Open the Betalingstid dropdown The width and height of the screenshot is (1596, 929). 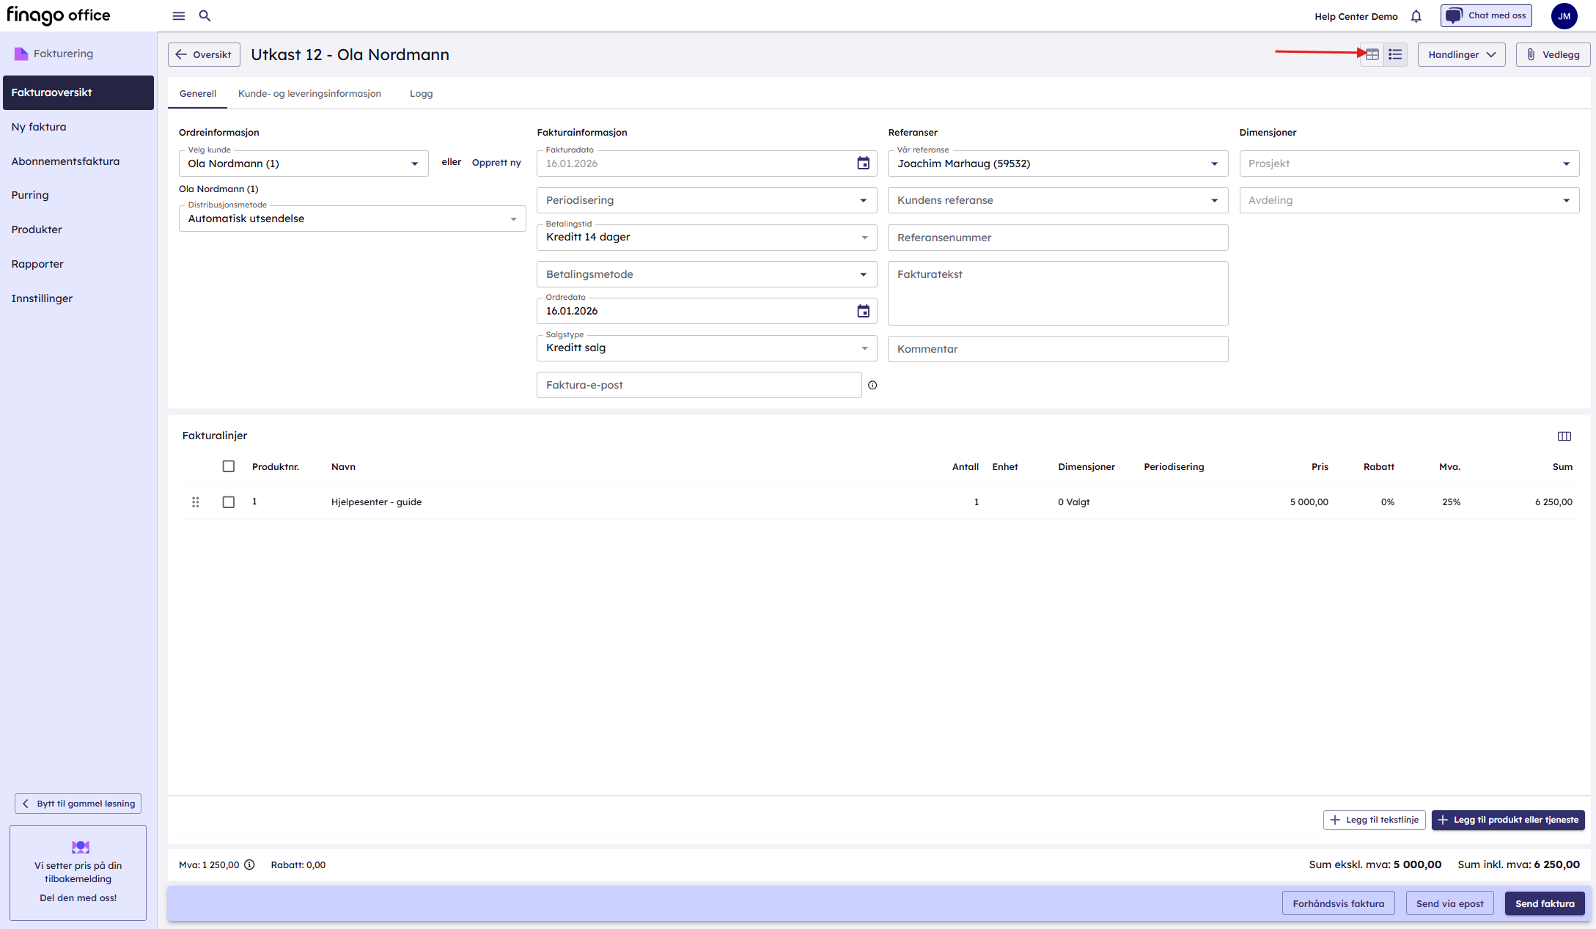point(706,237)
